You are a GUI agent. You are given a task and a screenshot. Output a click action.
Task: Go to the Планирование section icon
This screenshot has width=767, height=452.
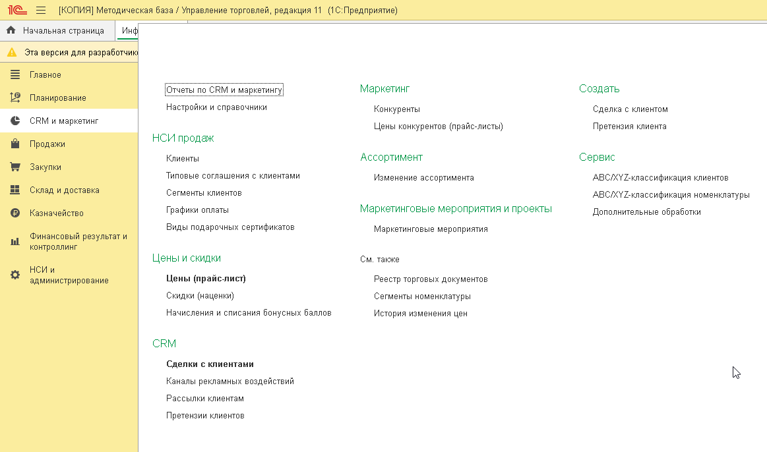pos(15,98)
